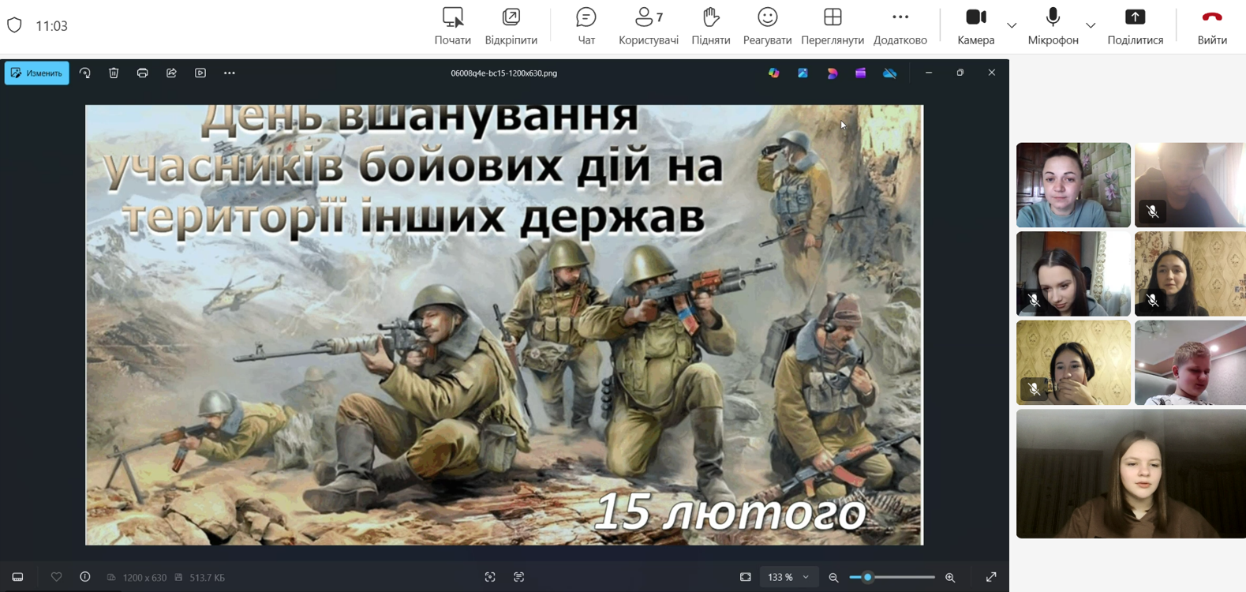Viewport: 1246px width, 592px height.
Task: Expand camera options chevron
Action: (x=1012, y=26)
